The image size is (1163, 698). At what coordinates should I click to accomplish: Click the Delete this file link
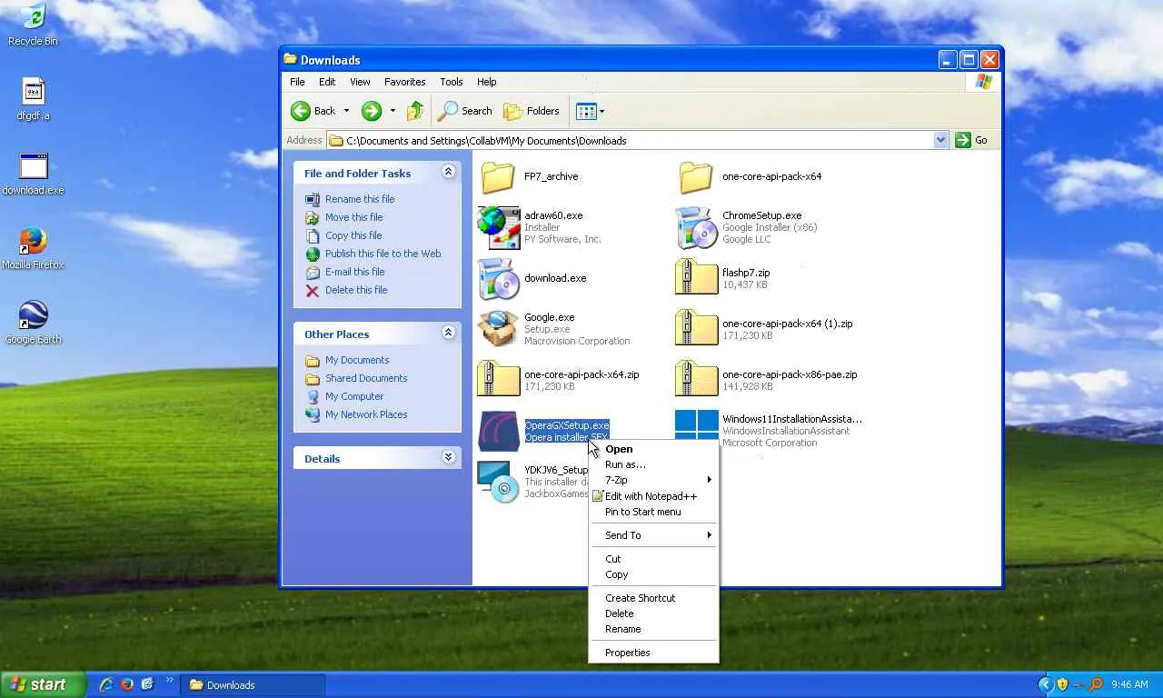coord(355,290)
